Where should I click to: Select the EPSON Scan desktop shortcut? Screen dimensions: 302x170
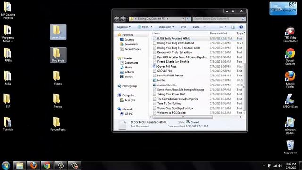click(x=290, y=101)
